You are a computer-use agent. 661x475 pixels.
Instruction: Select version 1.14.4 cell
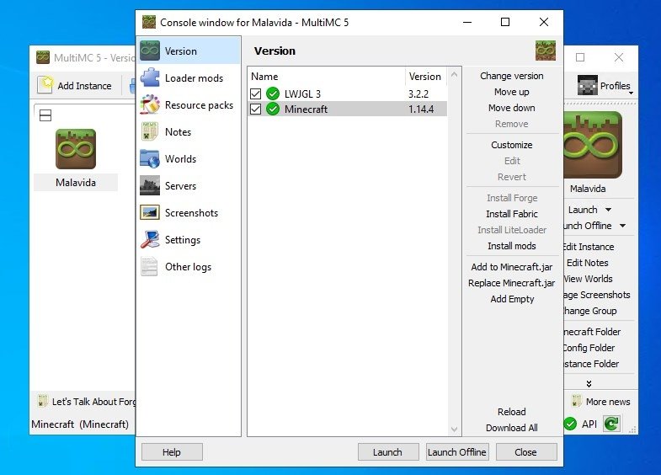(421, 109)
